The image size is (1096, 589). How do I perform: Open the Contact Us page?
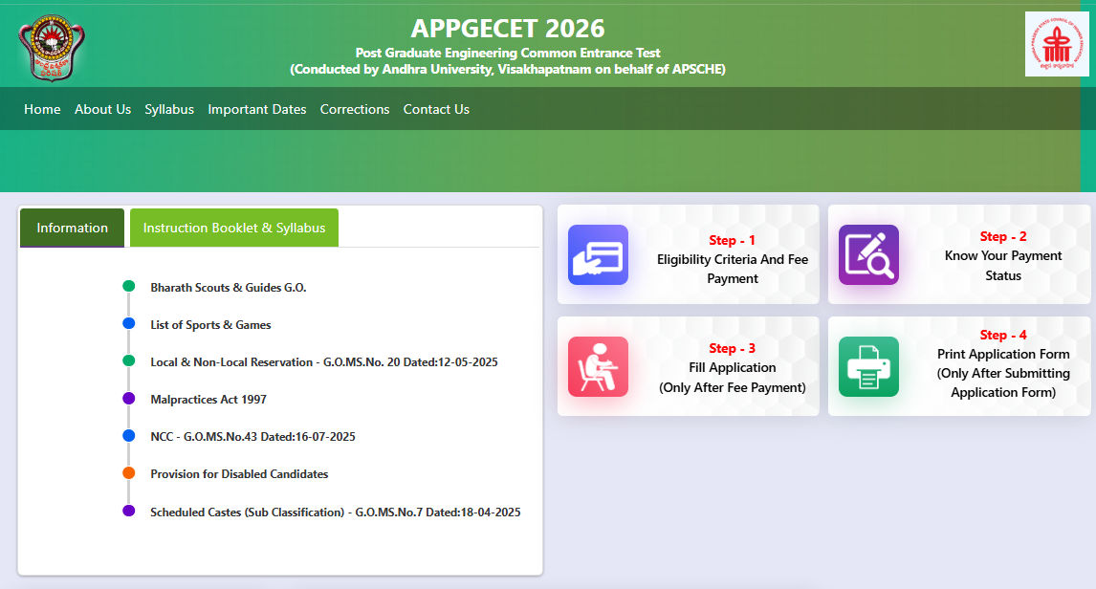point(436,109)
